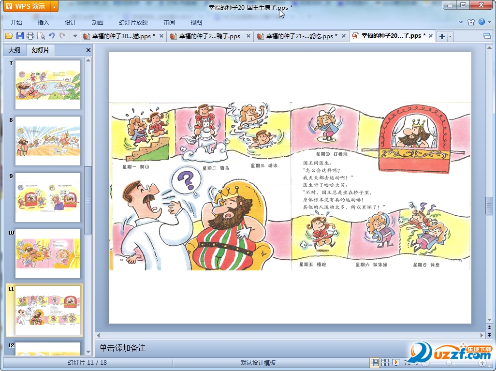Open the 动画 ribbon tab
Screen dimensions: 496x371
(98, 22)
